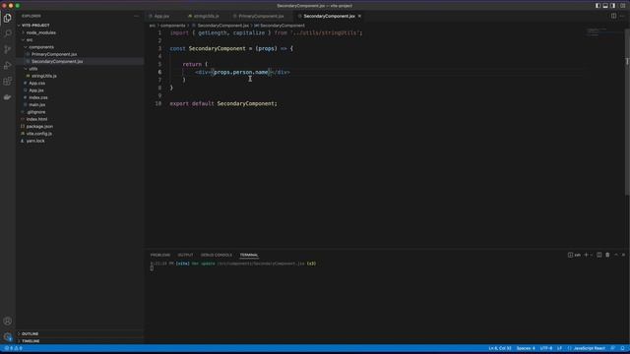Open the Search view in activity bar
This screenshot has height=354, width=630.
pyautogui.click(x=7, y=33)
